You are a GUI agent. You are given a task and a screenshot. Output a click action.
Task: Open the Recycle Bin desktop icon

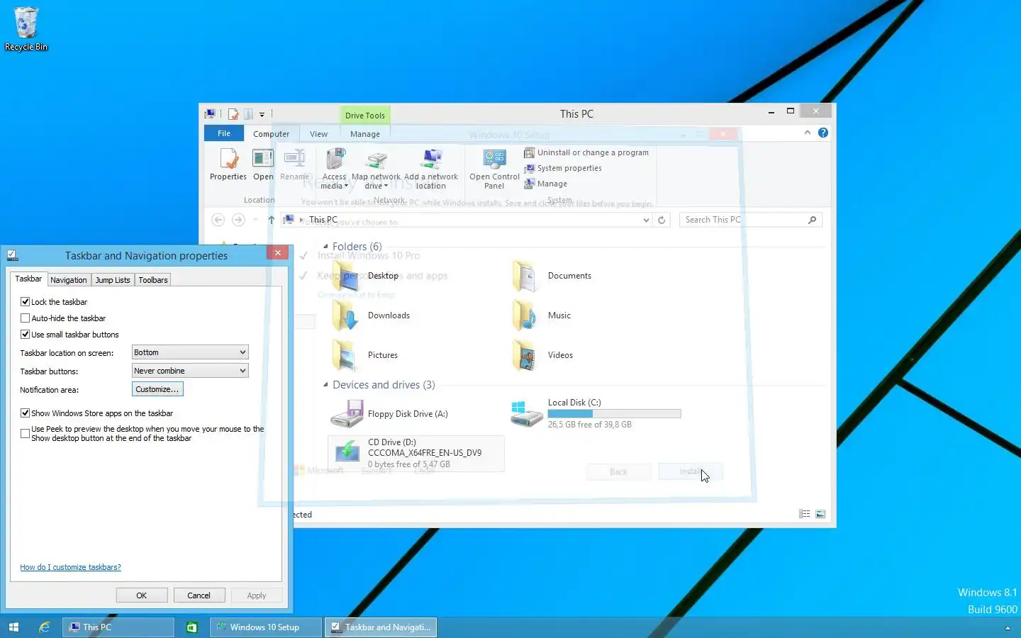coord(26,29)
